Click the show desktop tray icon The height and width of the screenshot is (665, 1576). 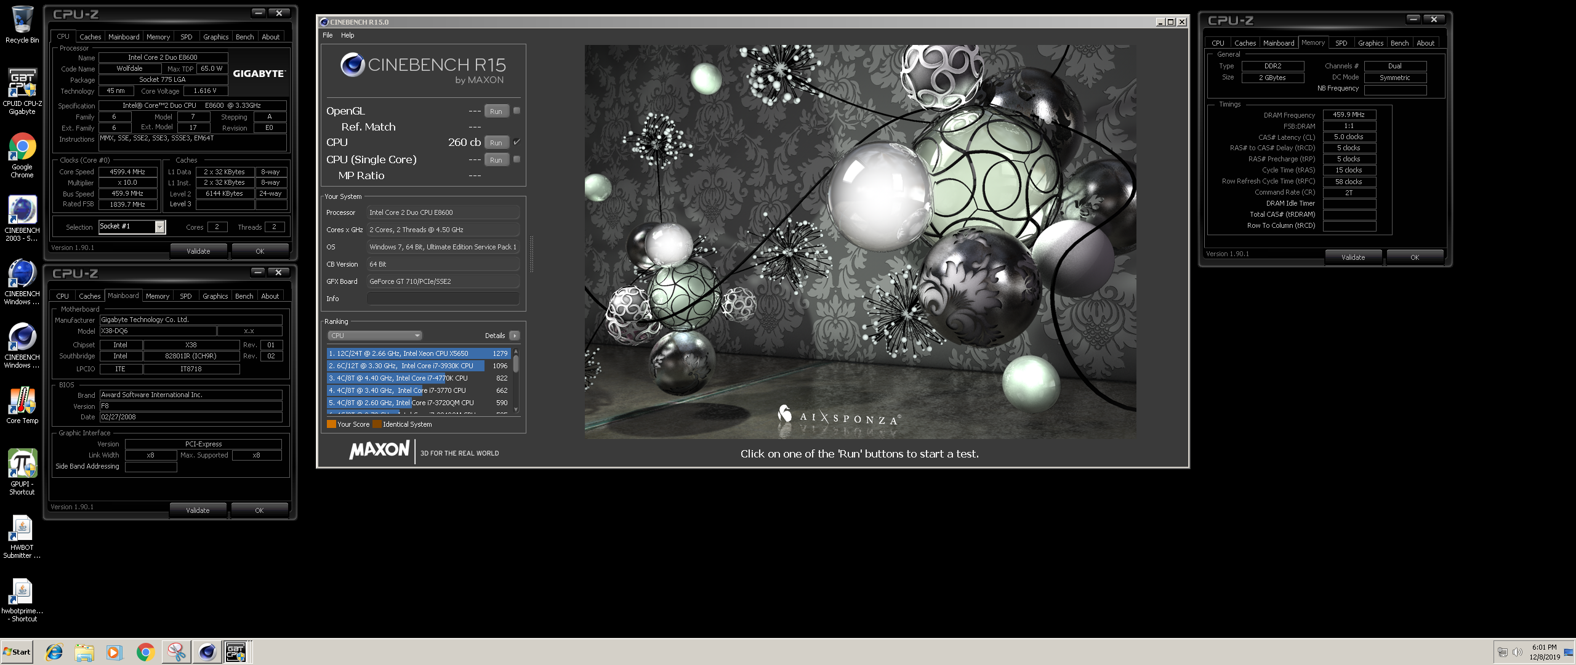pos(1569,652)
